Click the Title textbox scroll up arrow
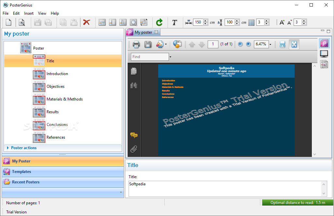The height and width of the screenshot is (216, 334). [x=324, y=184]
